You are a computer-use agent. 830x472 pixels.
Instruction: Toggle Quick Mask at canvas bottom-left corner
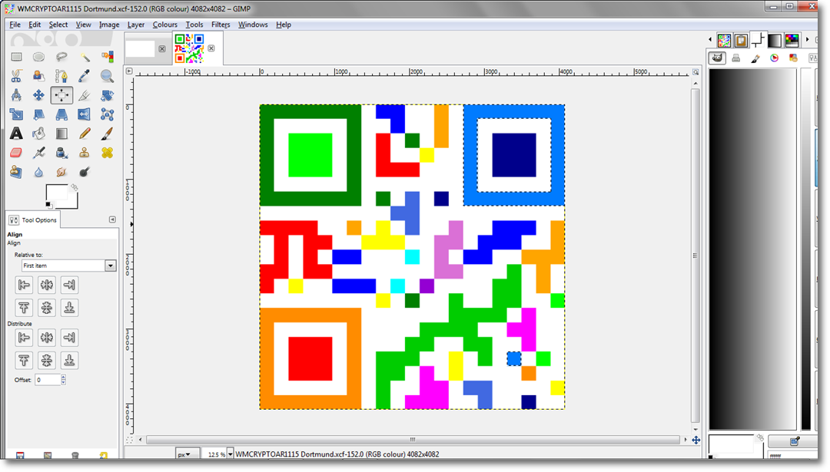[129, 440]
